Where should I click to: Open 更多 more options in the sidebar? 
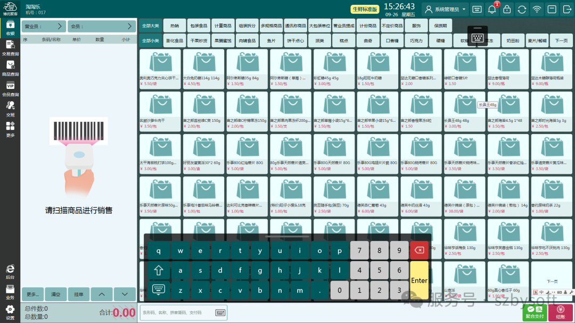point(10,130)
